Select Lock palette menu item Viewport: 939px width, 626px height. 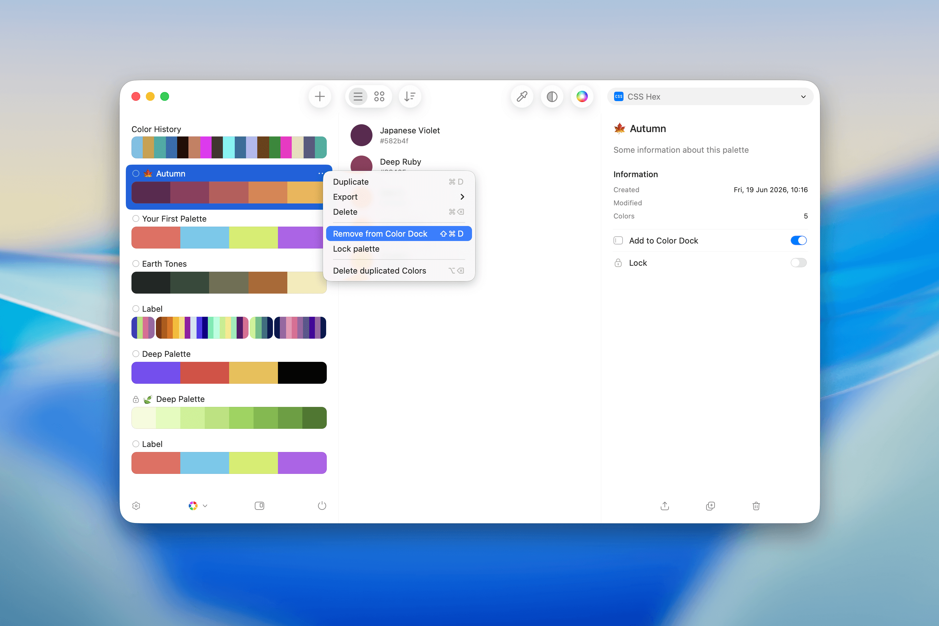[x=399, y=249]
